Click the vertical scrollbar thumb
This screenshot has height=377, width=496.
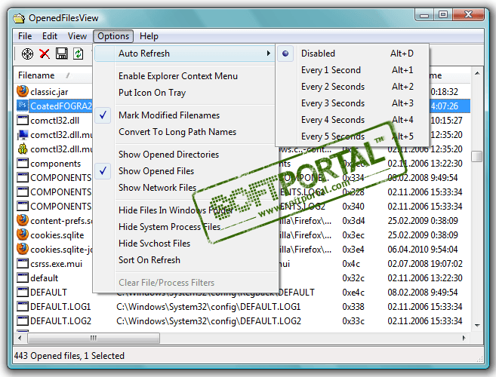477,156
